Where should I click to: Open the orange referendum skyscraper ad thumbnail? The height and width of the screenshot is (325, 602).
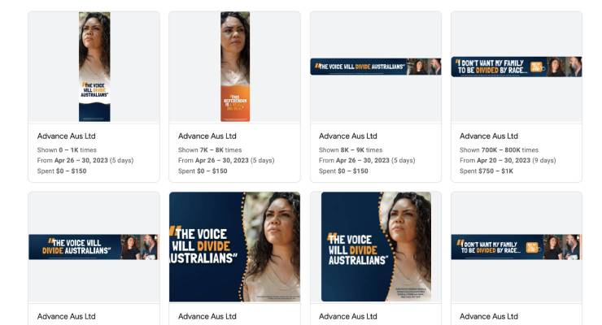(235, 67)
